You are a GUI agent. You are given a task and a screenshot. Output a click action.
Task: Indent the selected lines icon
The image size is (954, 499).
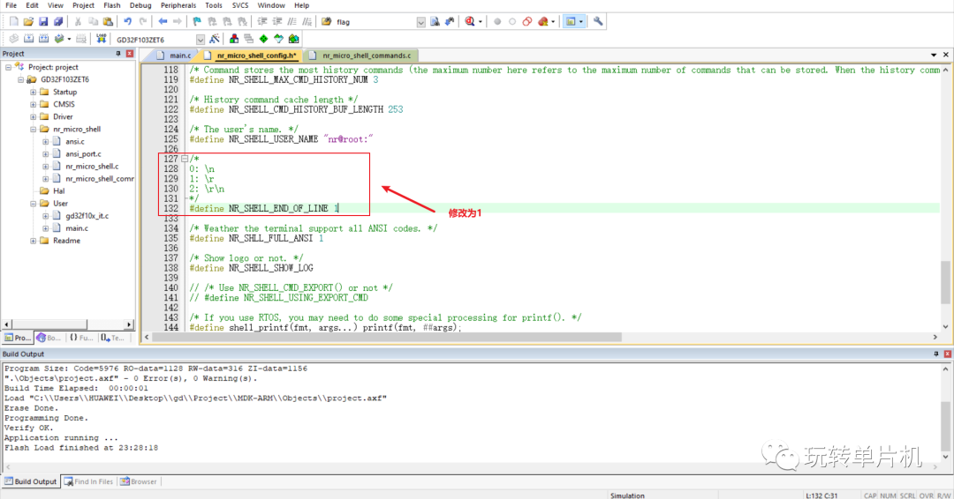(x=262, y=21)
